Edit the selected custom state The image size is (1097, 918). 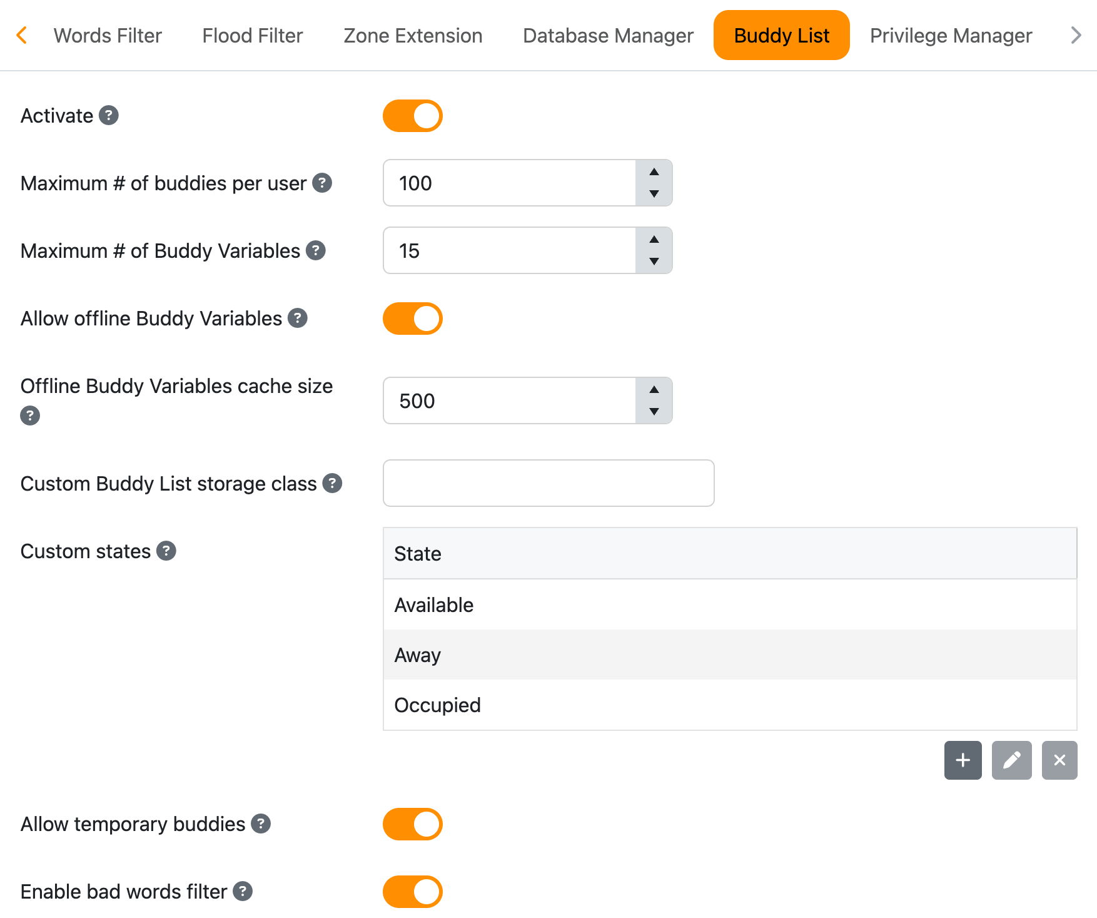[x=1011, y=760]
